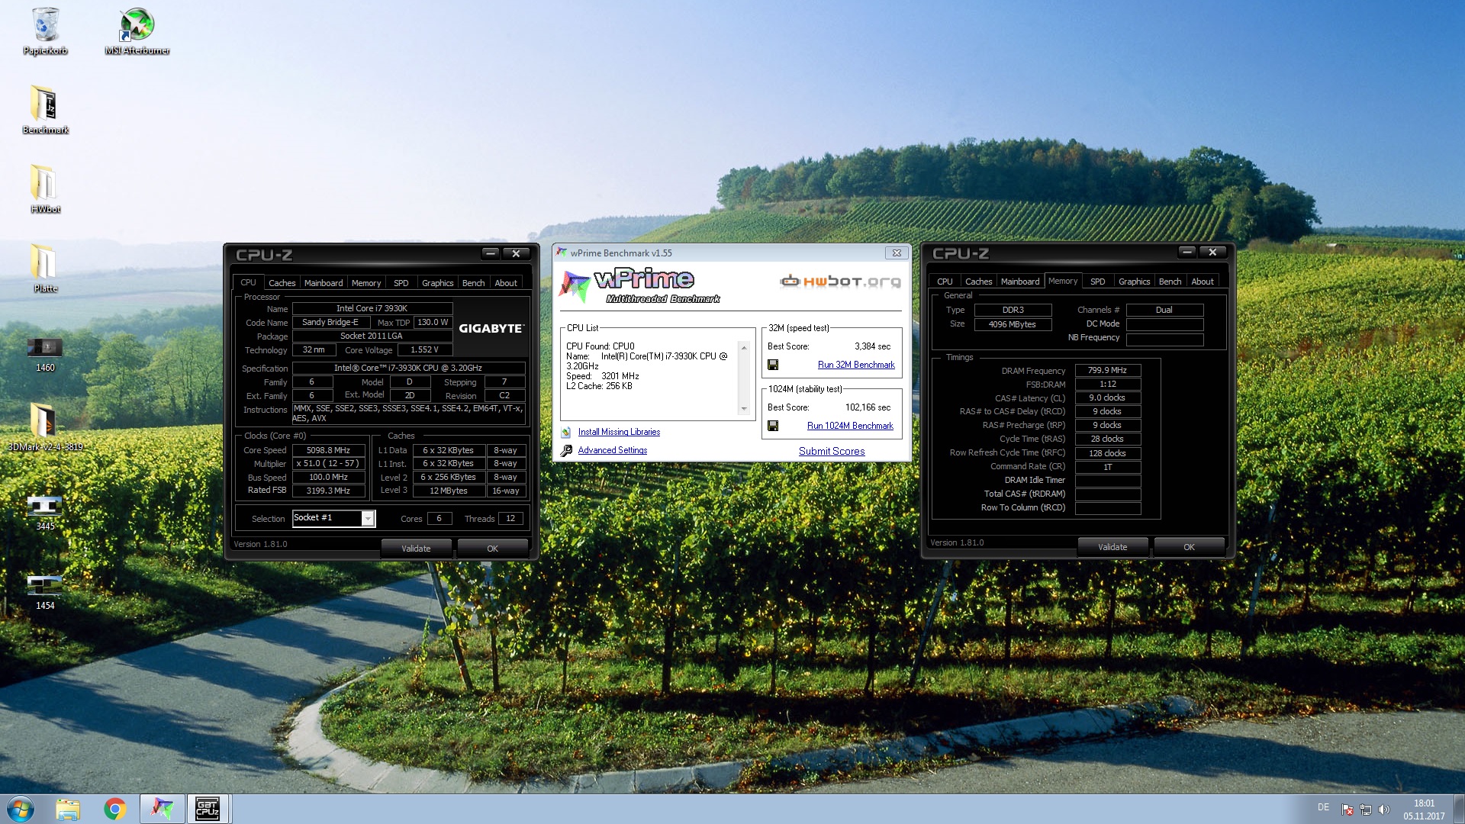The height and width of the screenshot is (824, 1465).
Task: Select the desktop file named 3445
Action: coord(46,513)
